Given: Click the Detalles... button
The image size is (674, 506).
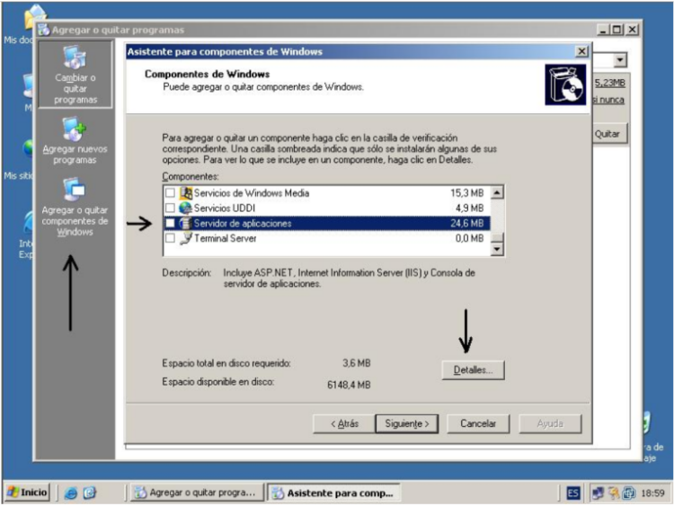Looking at the screenshot, I should pyautogui.click(x=473, y=369).
